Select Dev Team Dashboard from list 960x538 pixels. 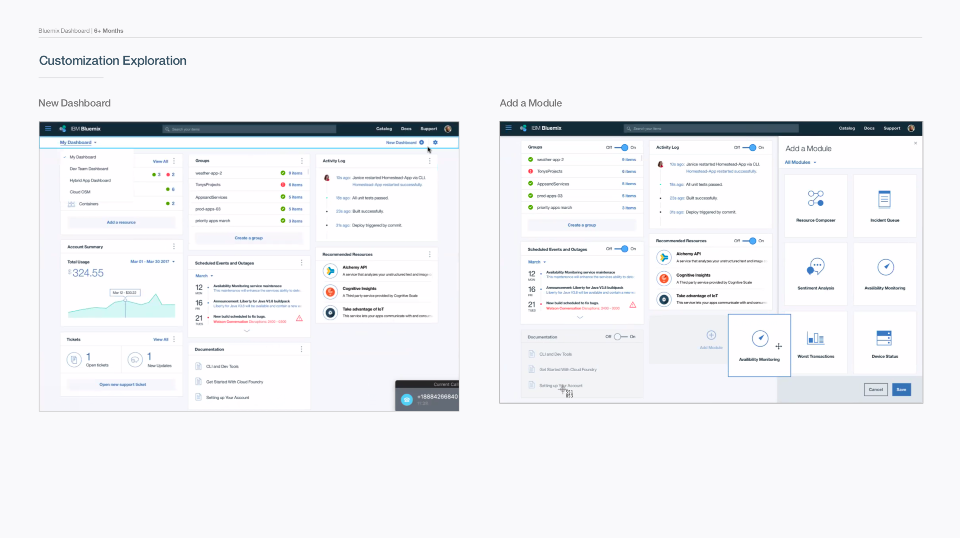[x=89, y=169]
